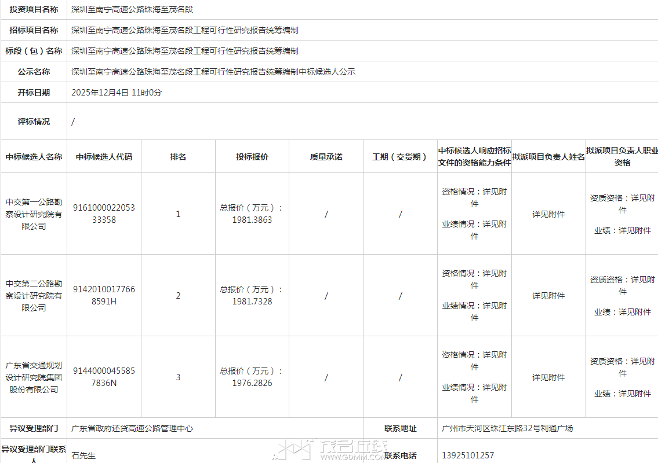Screen dimensions: 658x463
Task: Click the 投资项目名称 label cell
Action: click(34, 9)
